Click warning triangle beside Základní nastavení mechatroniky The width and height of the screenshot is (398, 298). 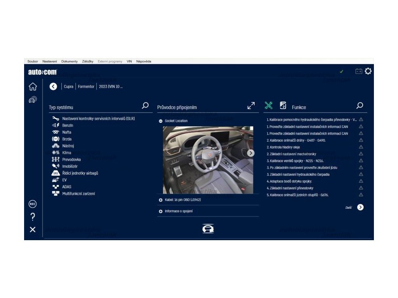click(361, 154)
